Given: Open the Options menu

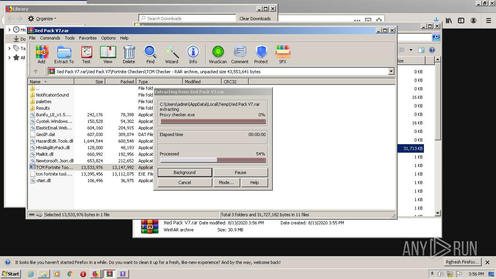Looking at the screenshot, I should coord(108,38).
